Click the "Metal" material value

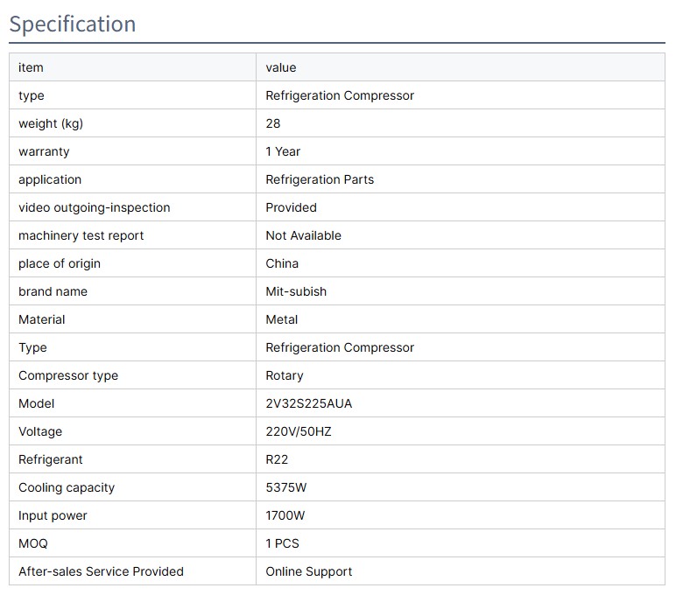click(282, 319)
